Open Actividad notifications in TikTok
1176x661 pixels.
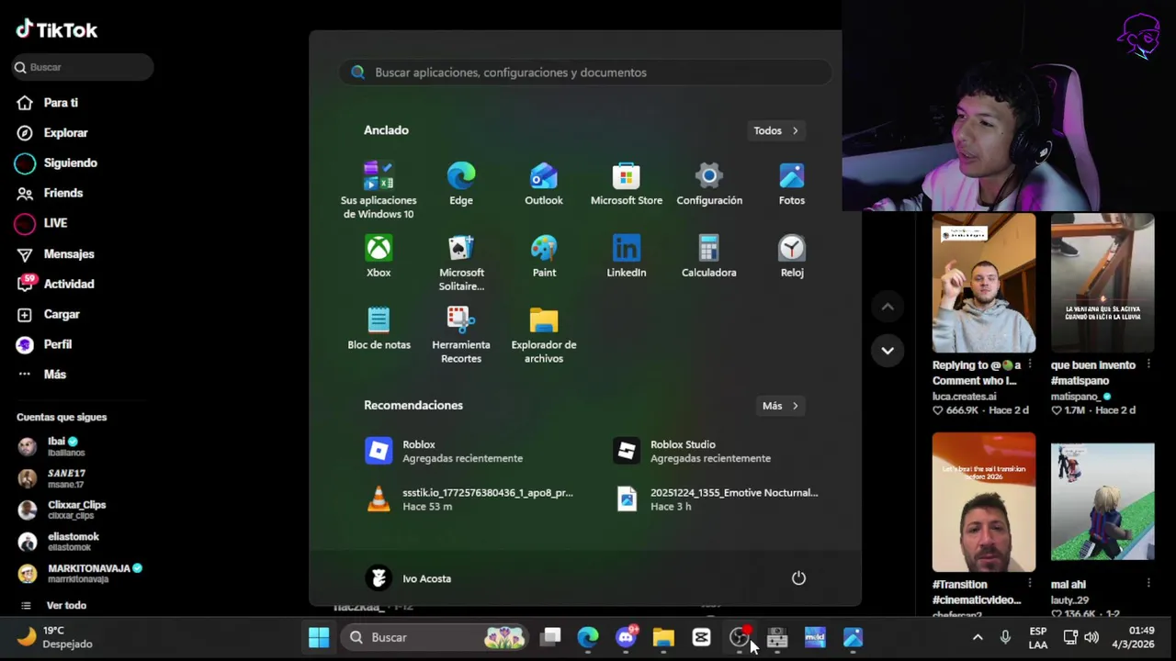[x=56, y=285]
